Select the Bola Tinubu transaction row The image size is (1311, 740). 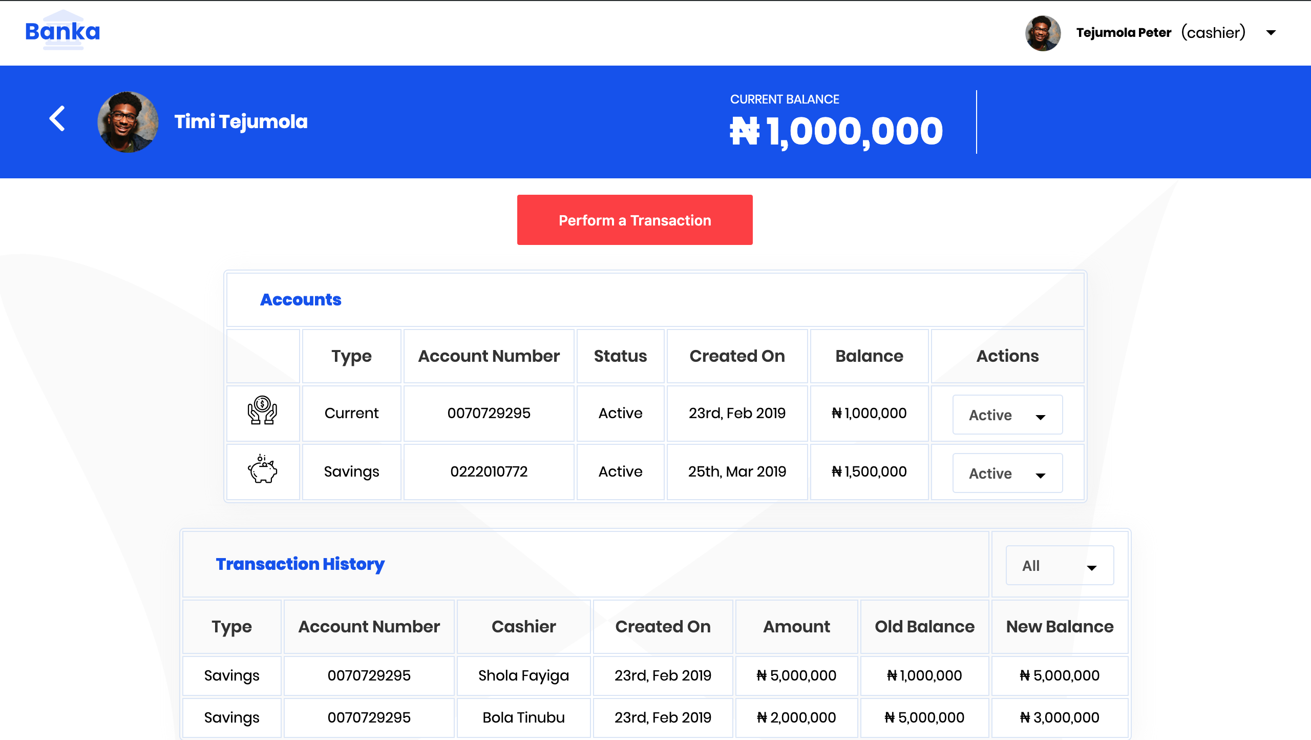523,717
